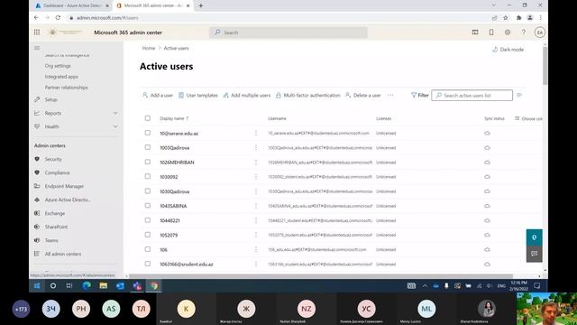
Task: Open Azure Active Directory admin center
Action: (x=68, y=200)
